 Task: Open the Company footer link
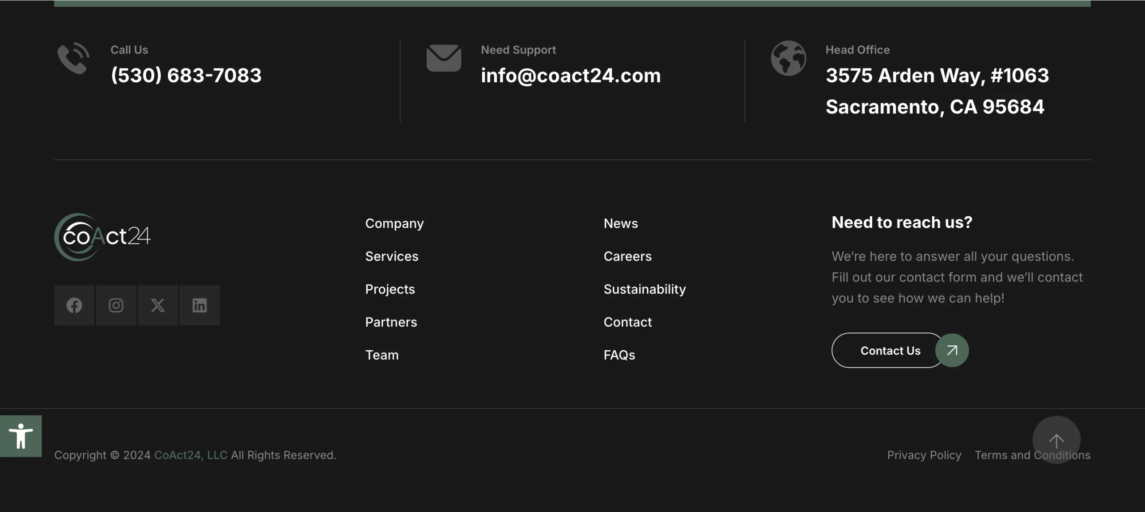click(x=394, y=223)
